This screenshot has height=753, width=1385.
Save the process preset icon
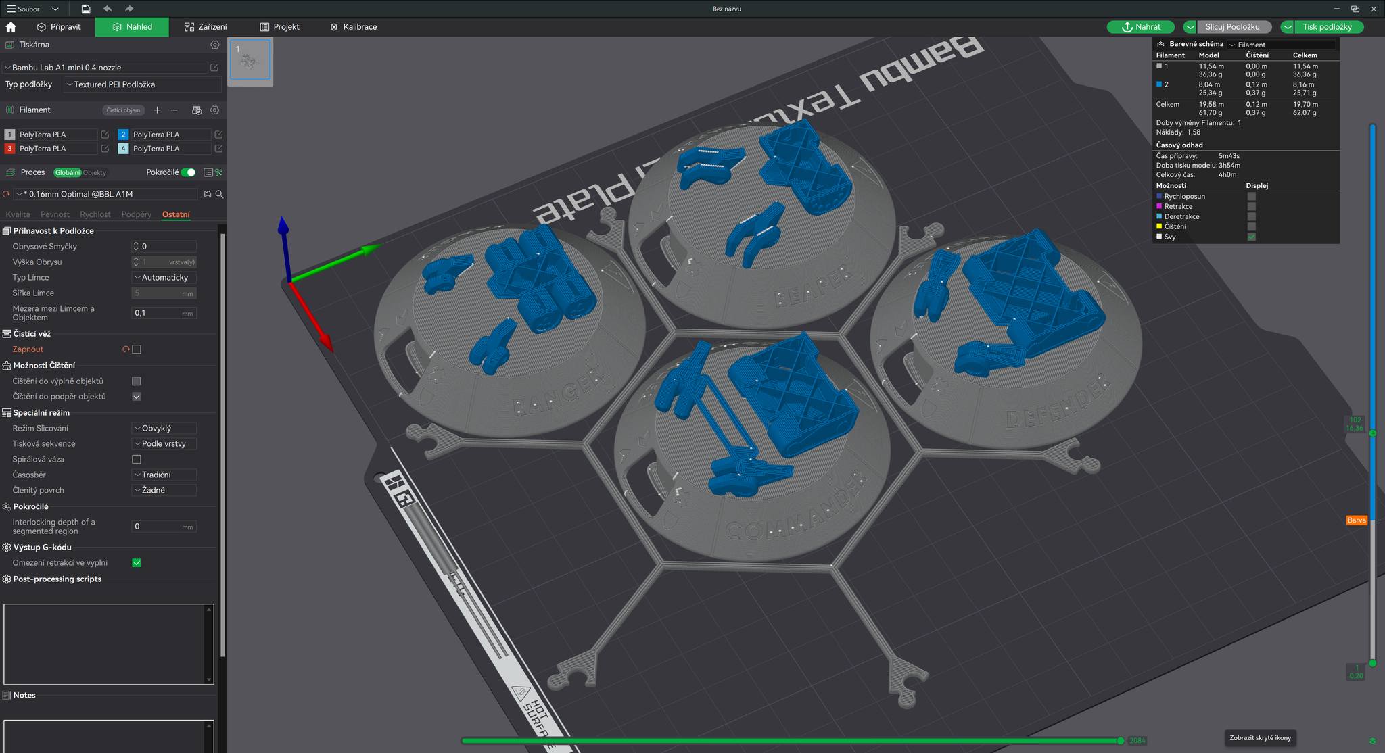click(x=208, y=194)
